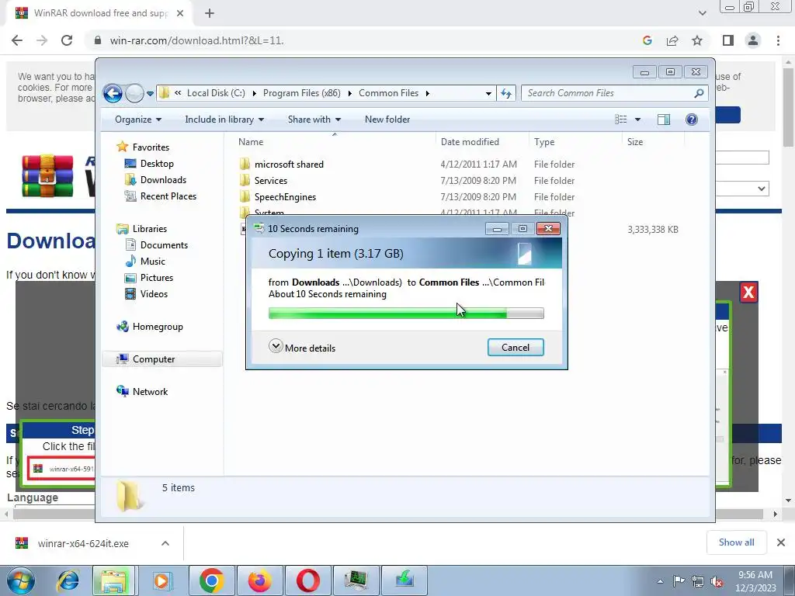Image resolution: width=795 pixels, height=596 pixels.
Task: Close the red X overlay on webpage
Action: (748, 293)
